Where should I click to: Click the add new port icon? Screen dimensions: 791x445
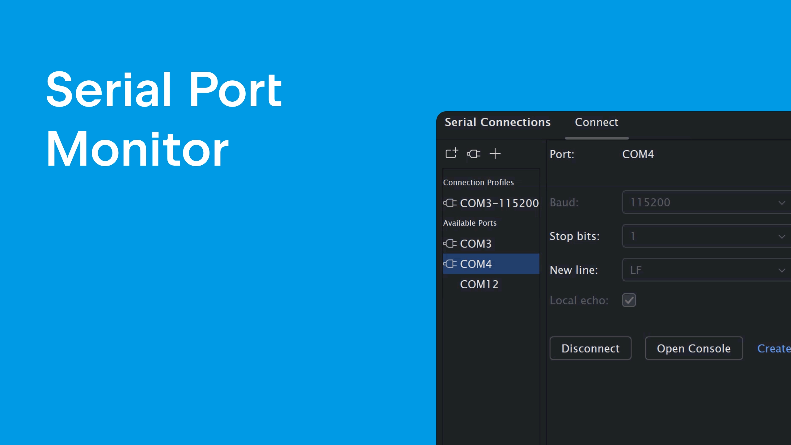(x=495, y=154)
